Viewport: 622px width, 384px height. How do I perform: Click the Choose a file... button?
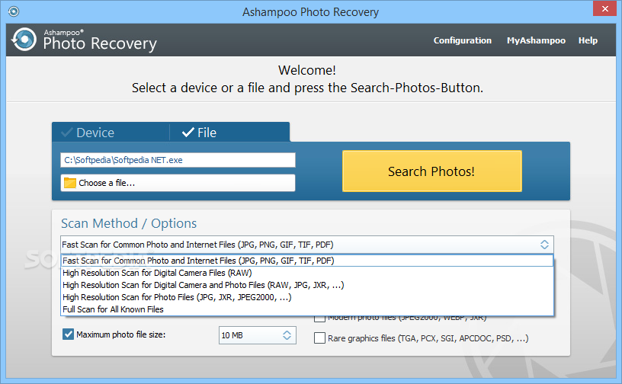[x=178, y=183]
